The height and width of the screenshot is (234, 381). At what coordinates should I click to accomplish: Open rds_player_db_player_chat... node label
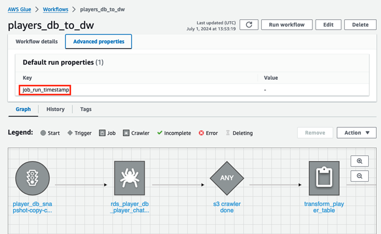[x=129, y=207]
